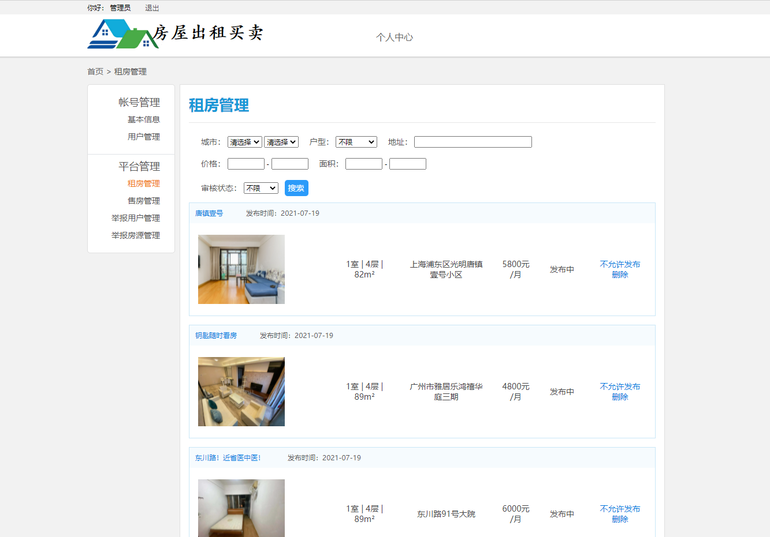Viewport: 770px width, 537px height.
Task: Go to 基本信息 in 帐号管理
Action: click(143, 119)
